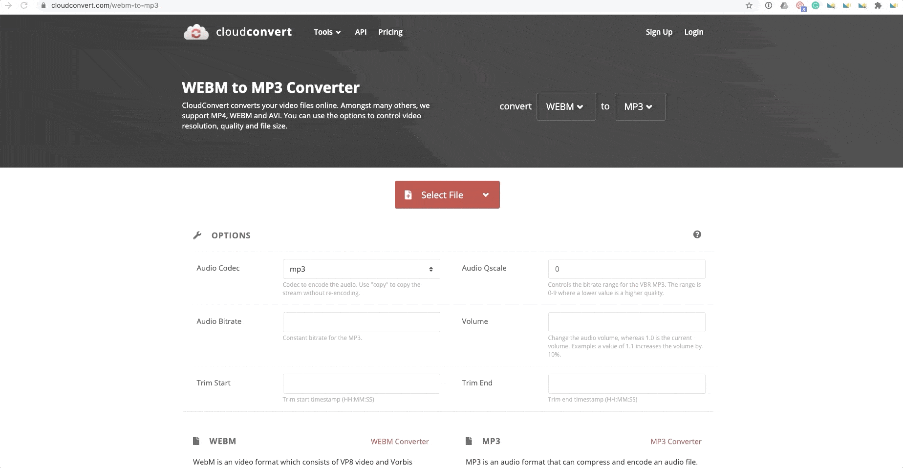Click the browser forward arrow
The height and width of the screenshot is (468, 903).
coord(8,6)
